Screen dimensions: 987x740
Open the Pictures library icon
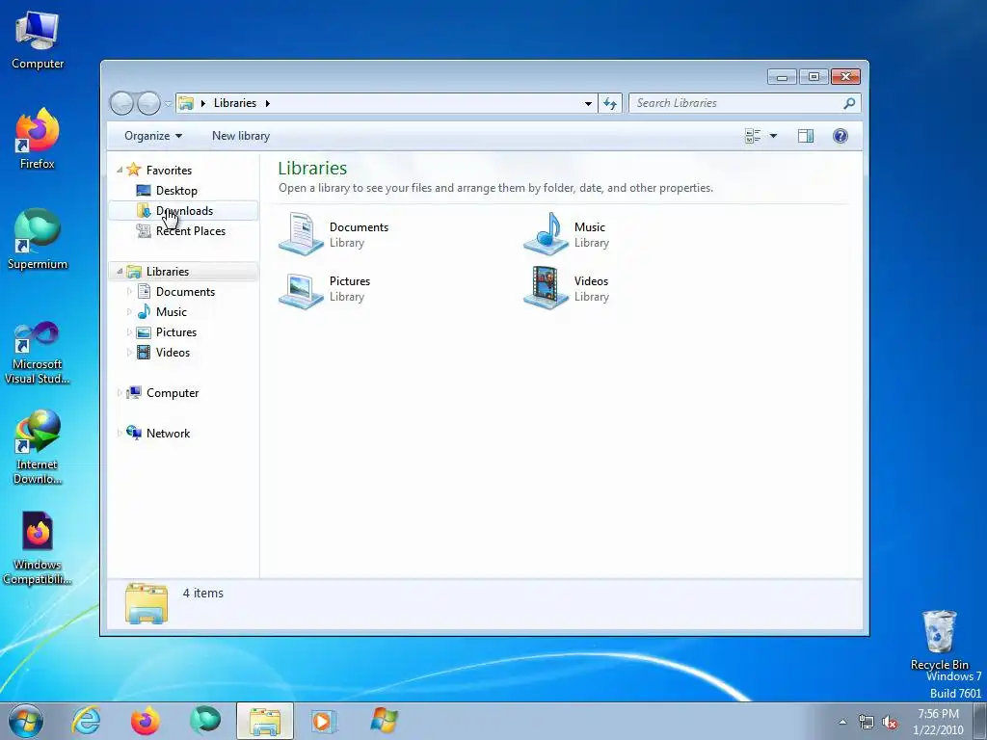click(x=301, y=289)
